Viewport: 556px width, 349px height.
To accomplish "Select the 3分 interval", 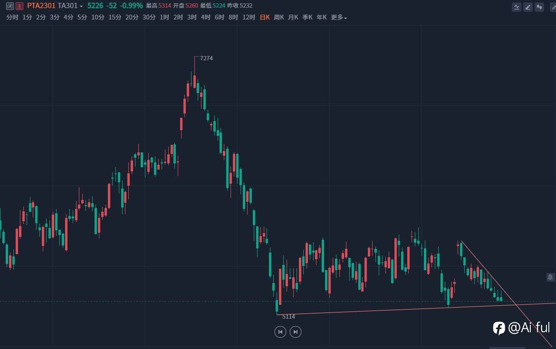I will (x=55, y=18).
